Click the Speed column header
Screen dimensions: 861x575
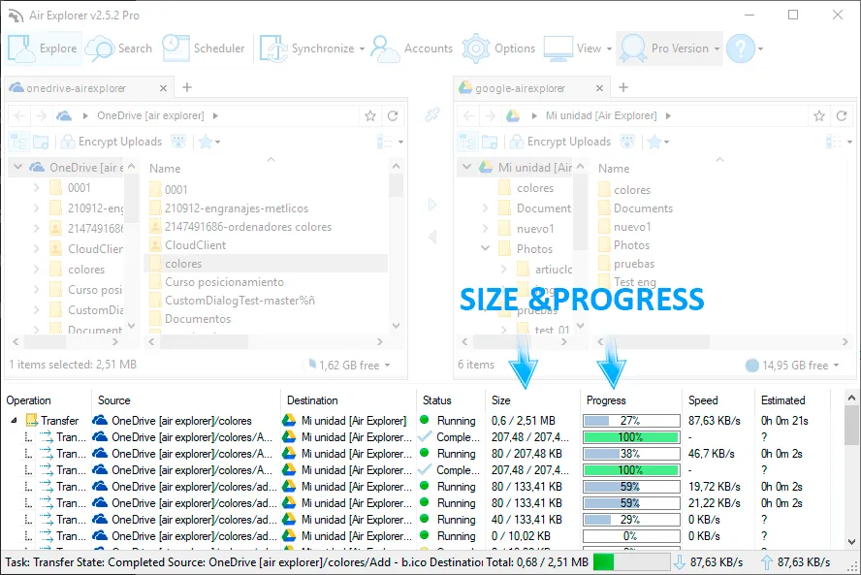[718, 400]
